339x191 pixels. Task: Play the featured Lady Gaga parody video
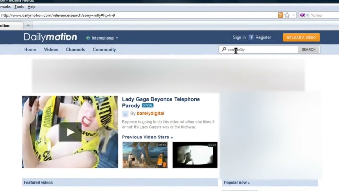pyautogui.click(x=70, y=132)
